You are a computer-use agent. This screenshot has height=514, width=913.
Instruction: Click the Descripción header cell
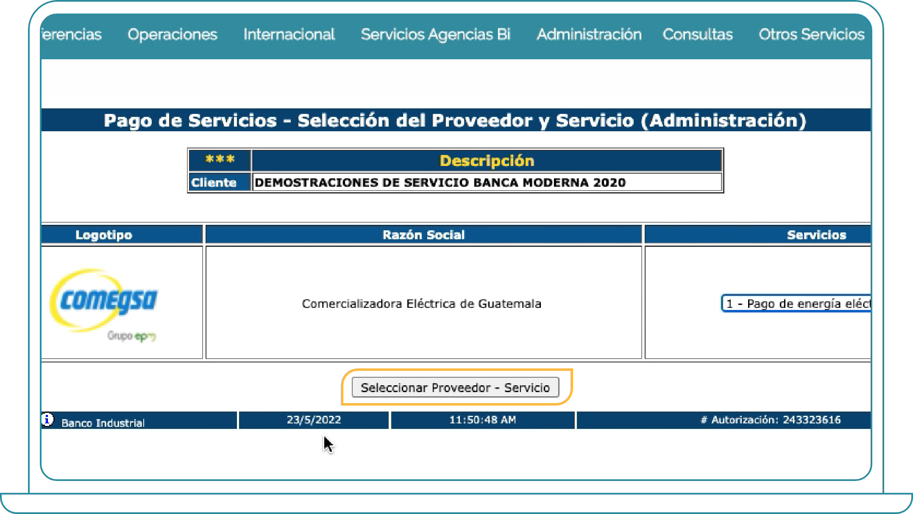(x=487, y=161)
